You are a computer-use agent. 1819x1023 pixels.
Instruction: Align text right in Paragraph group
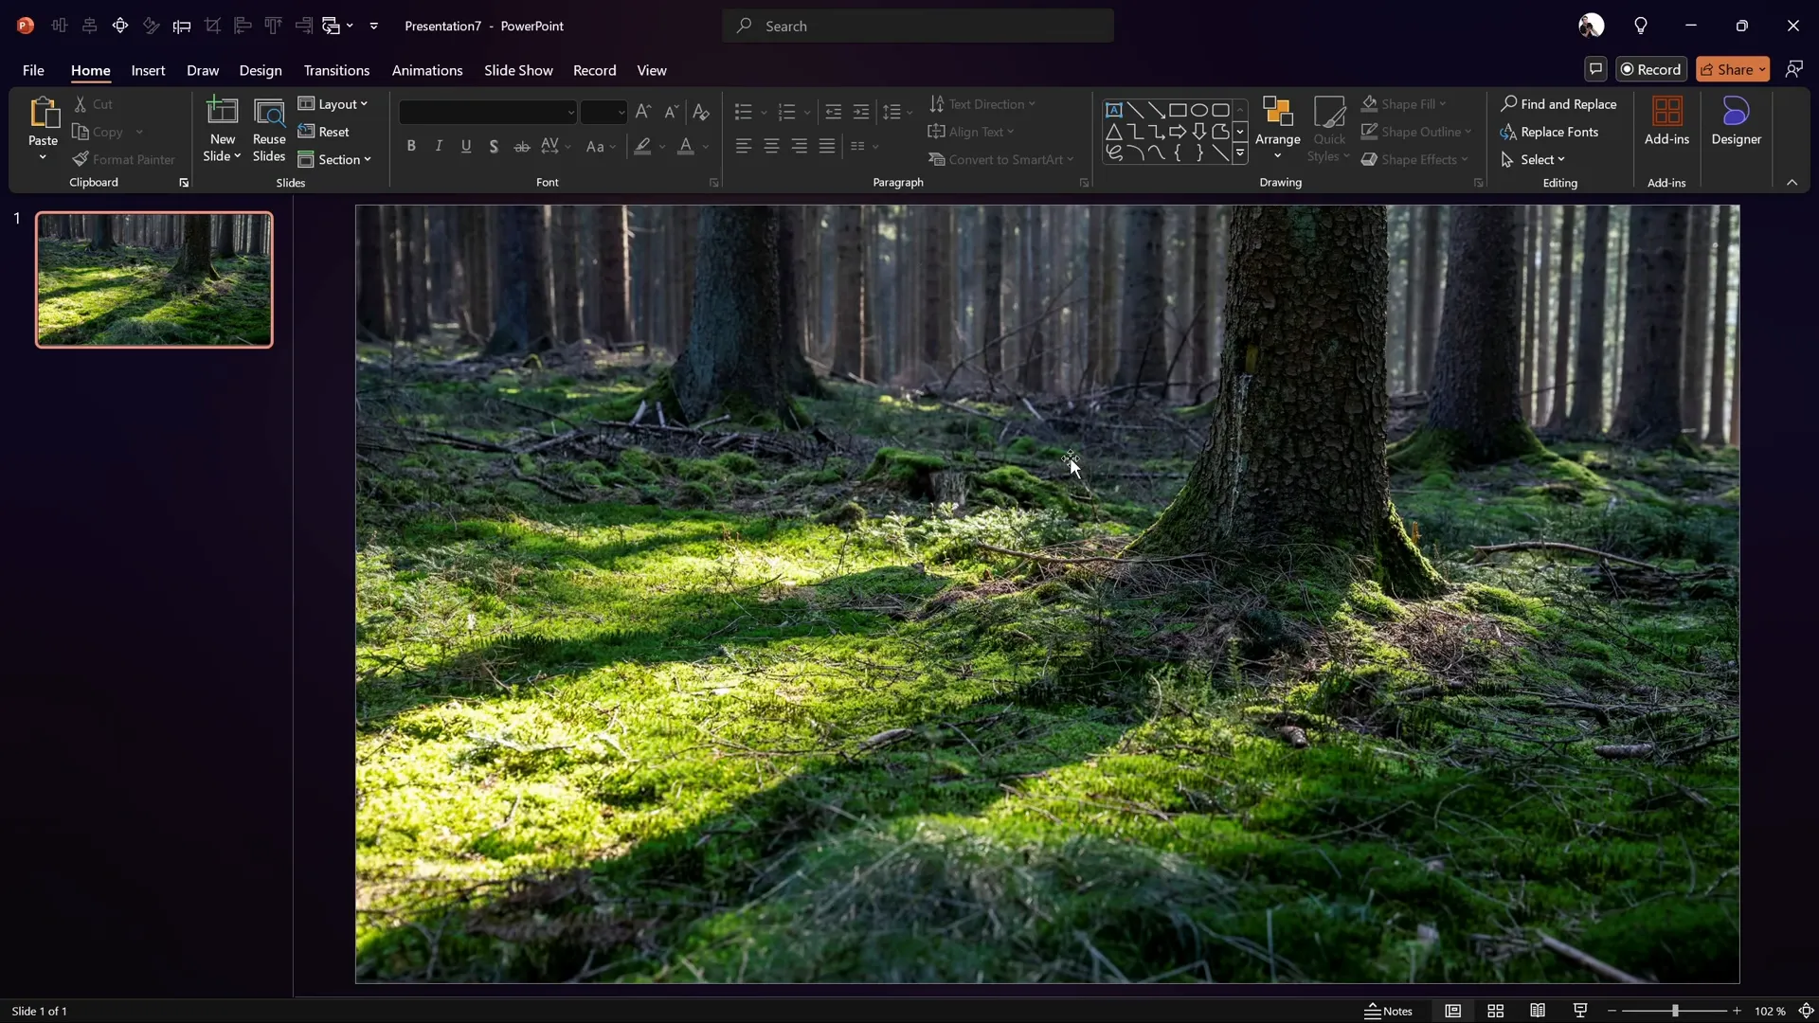tap(800, 146)
